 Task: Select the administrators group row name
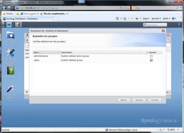click(x=41, y=56)
